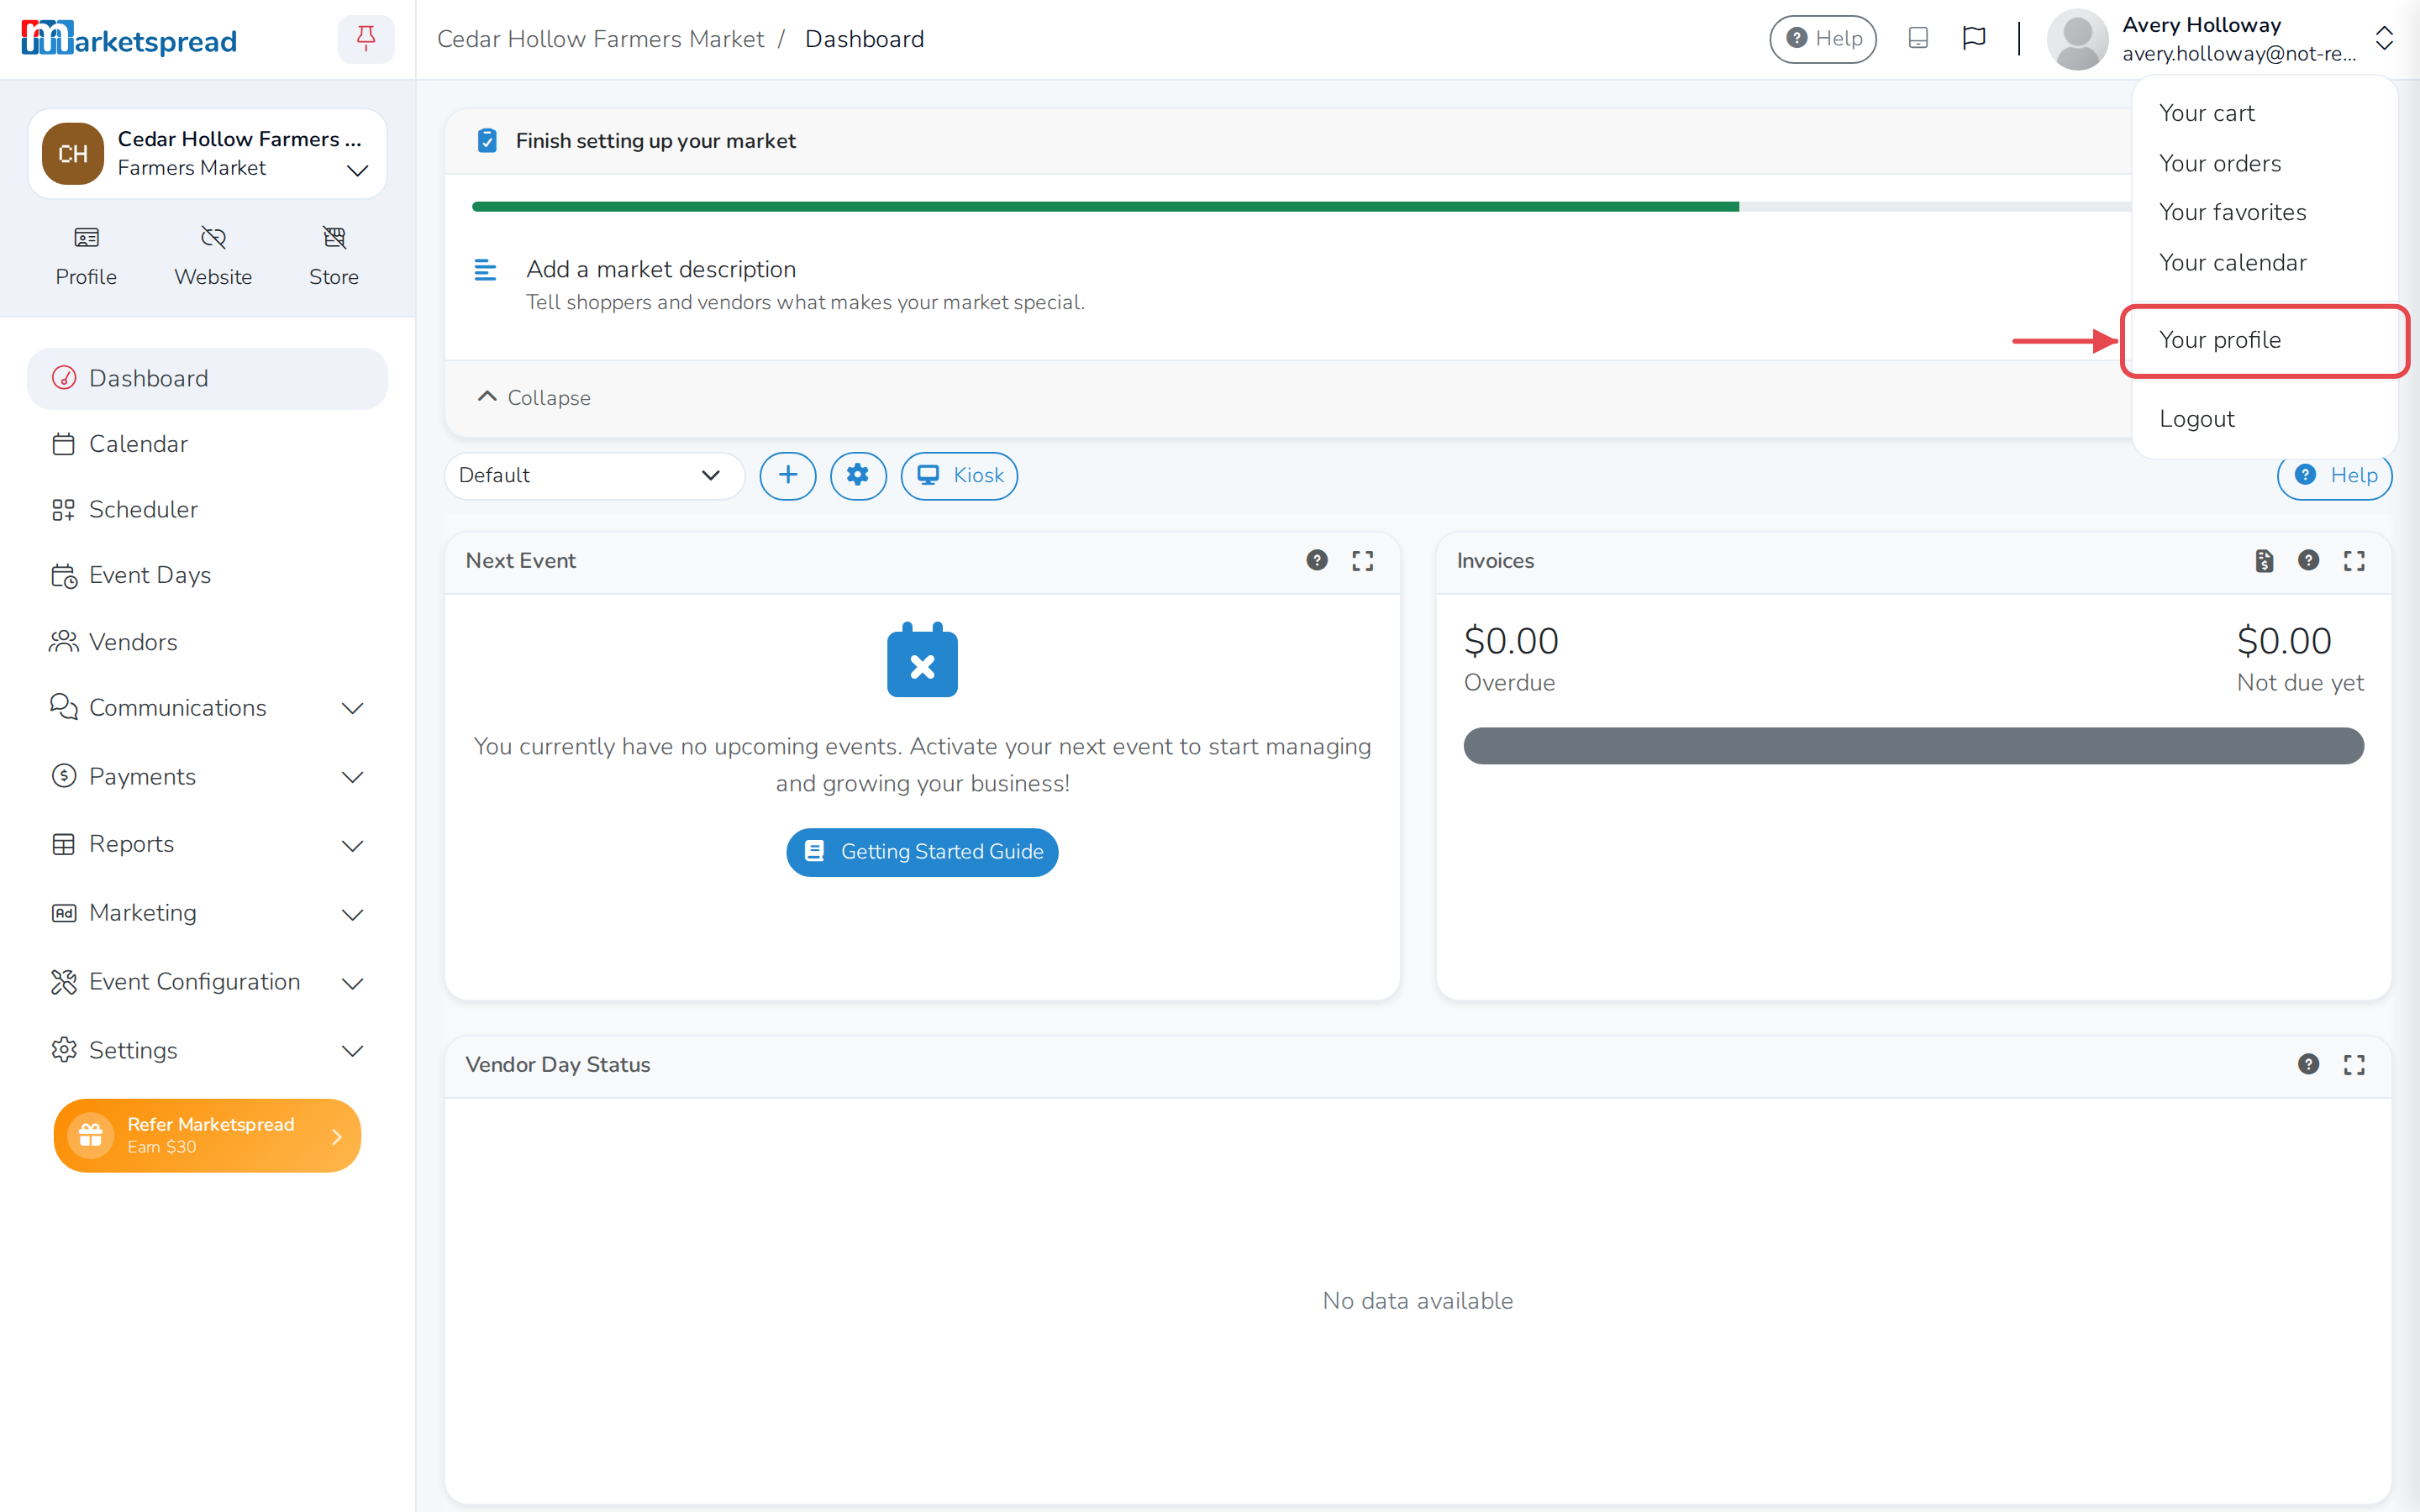Click Vendor Day Status help icon
2420x1512 pixels.
[x=2308, y=1064]
